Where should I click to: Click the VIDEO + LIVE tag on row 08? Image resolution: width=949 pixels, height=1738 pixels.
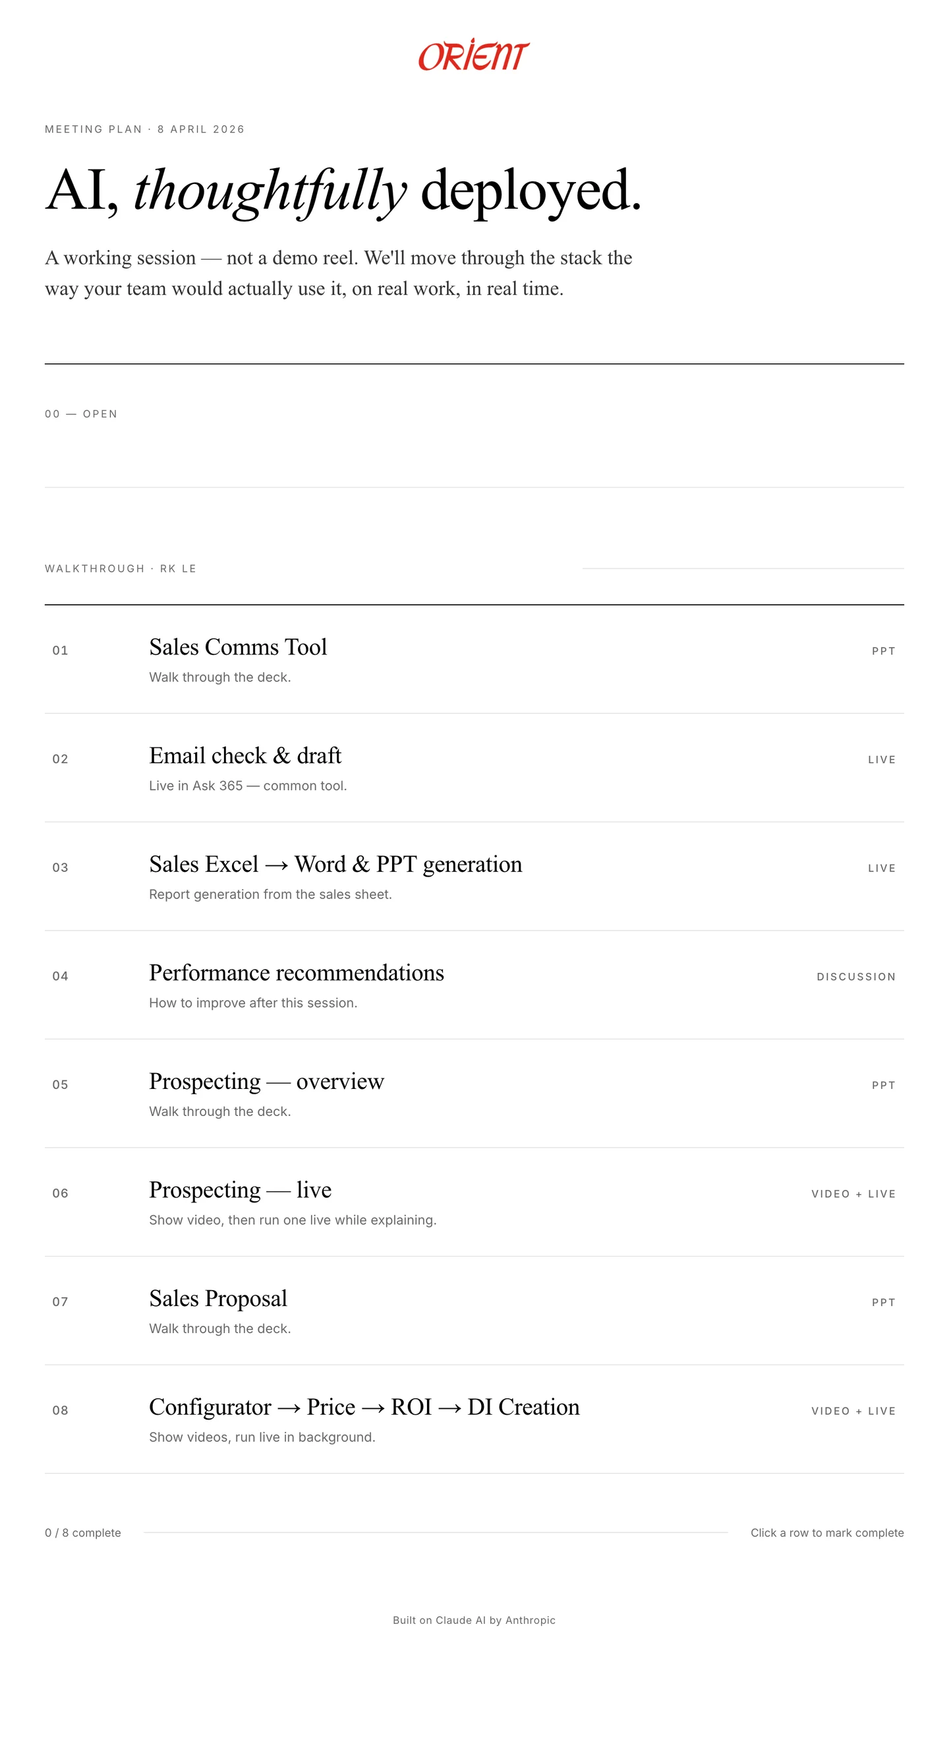point(853,1410)
